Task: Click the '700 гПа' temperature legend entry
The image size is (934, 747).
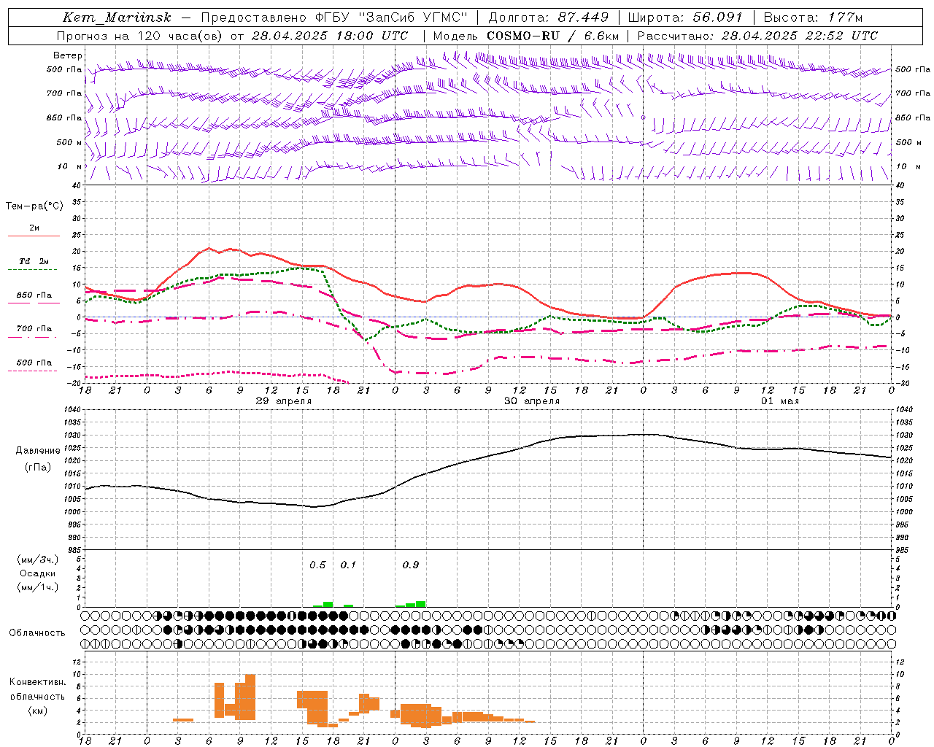Action: tap(34, 329)
